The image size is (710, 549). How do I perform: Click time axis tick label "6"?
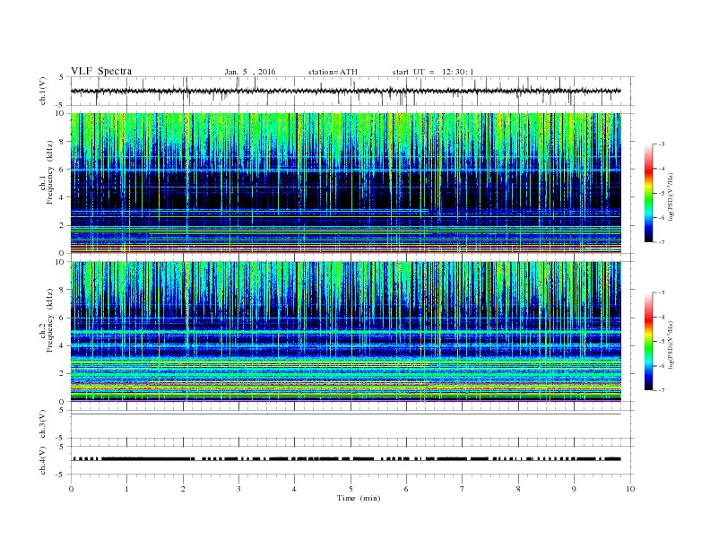point(406,489)
